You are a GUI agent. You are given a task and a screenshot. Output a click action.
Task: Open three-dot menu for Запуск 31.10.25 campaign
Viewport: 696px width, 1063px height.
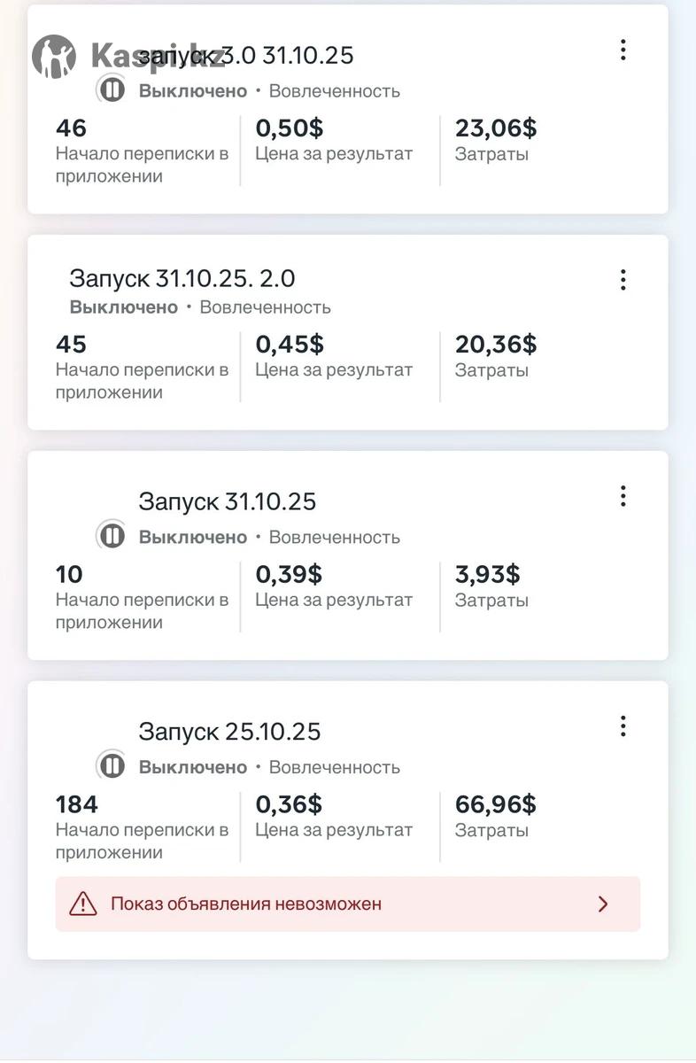623,496
